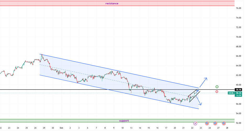
Task: Select the green circle marker
Action: tap(217, 87)
